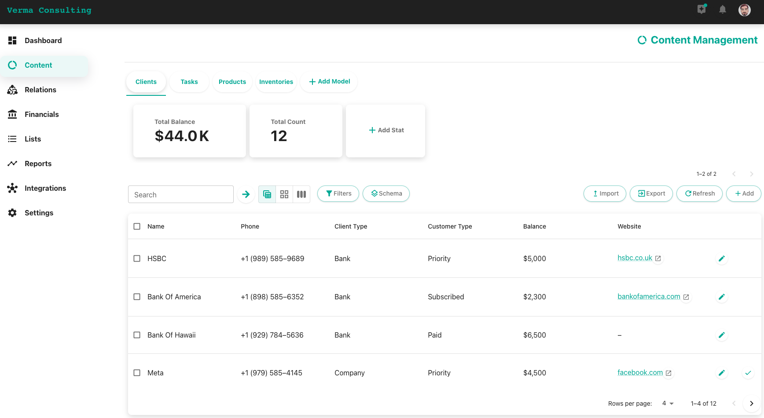Open the Inventories tab
This screenshot has width=764, height=418.
276,82
